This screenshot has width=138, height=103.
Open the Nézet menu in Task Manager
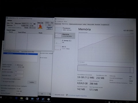[x=66, y=21]
